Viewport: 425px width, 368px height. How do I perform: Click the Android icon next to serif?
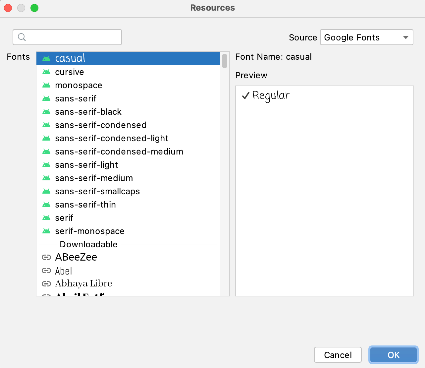[46, 218]
